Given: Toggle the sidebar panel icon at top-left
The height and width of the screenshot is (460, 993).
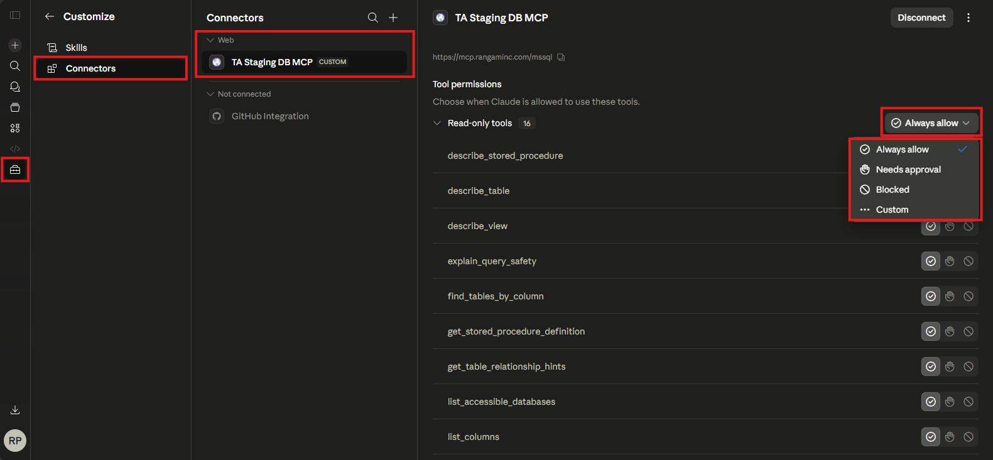Looking at the screenshot, I should pos(15,15).
